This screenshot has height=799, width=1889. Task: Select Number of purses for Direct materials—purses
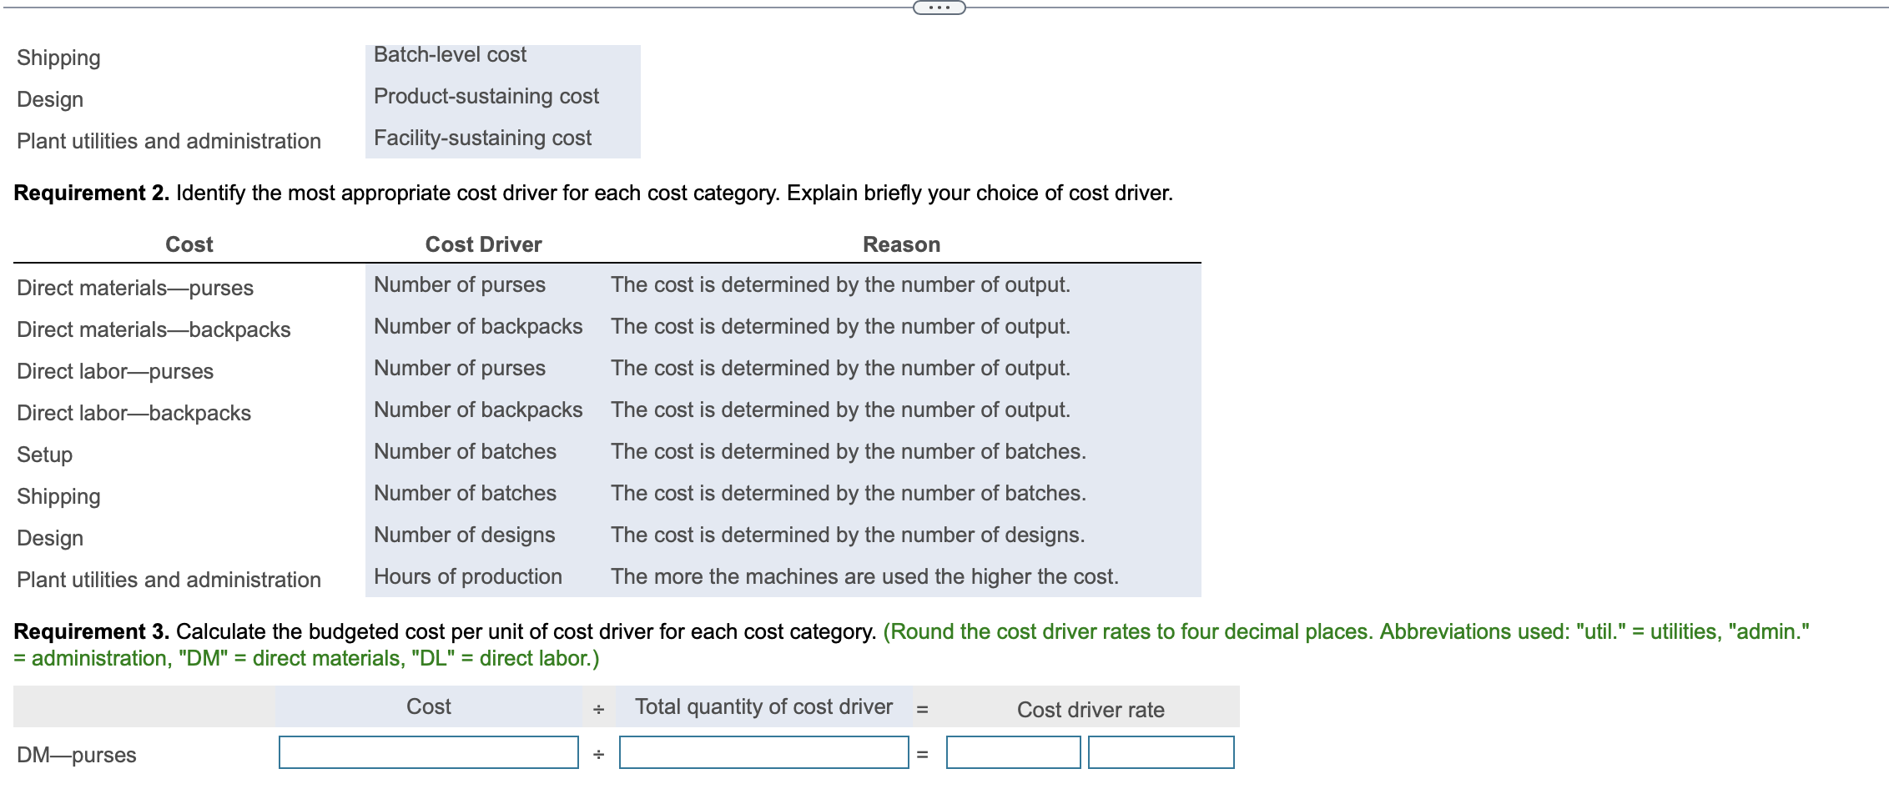pyautogui.click(x=460, y=285)
